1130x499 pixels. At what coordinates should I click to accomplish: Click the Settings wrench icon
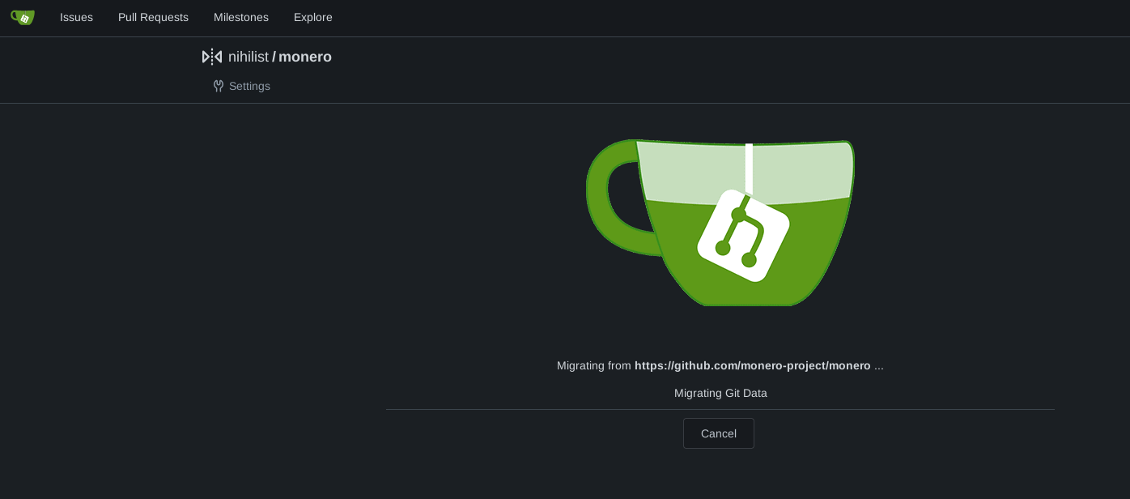click(218, 86)
